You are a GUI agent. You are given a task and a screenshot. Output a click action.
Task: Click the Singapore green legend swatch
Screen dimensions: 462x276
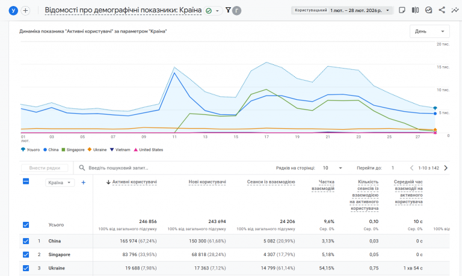point(63,150)
